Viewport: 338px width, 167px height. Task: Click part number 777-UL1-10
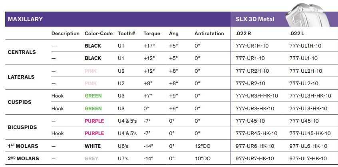(x=303, y=58)
